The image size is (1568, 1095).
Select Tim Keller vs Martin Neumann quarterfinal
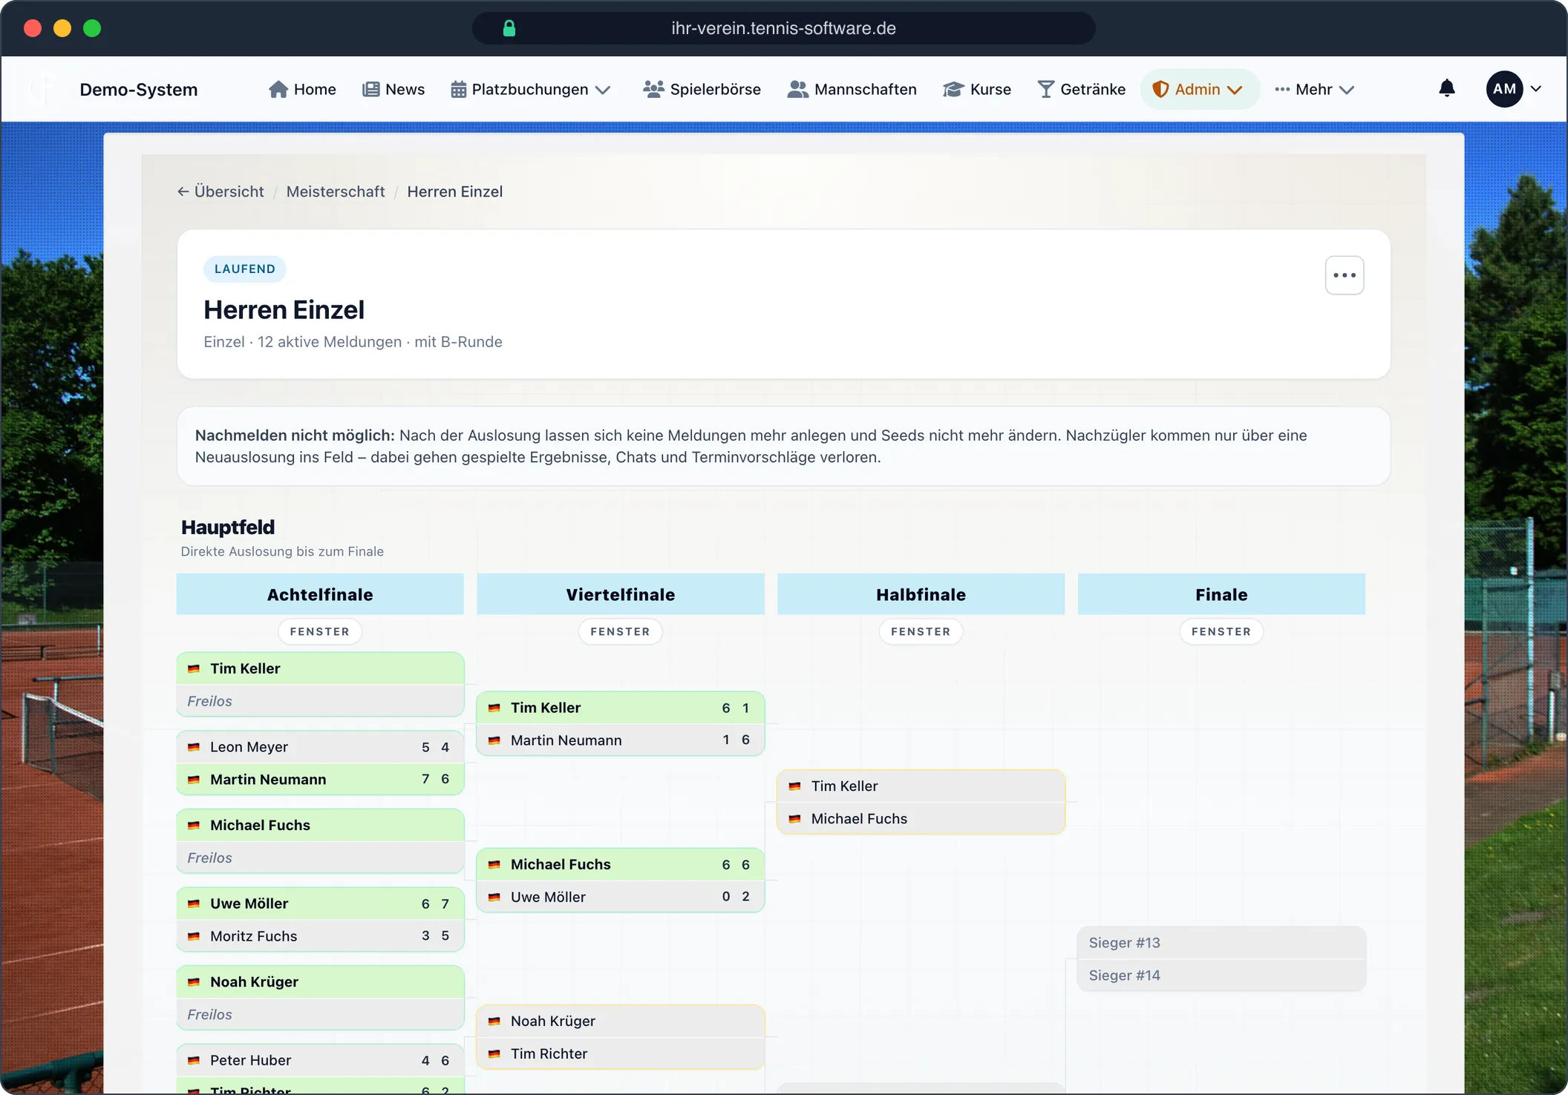[621, 723]
